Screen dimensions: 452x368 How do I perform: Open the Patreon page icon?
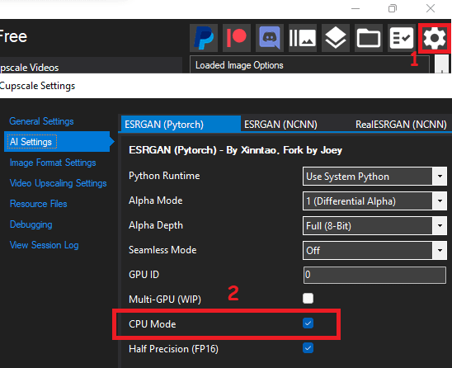237,38
